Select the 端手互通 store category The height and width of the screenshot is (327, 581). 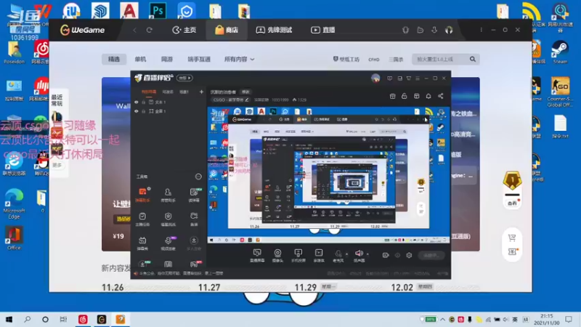tap(199, 60)
